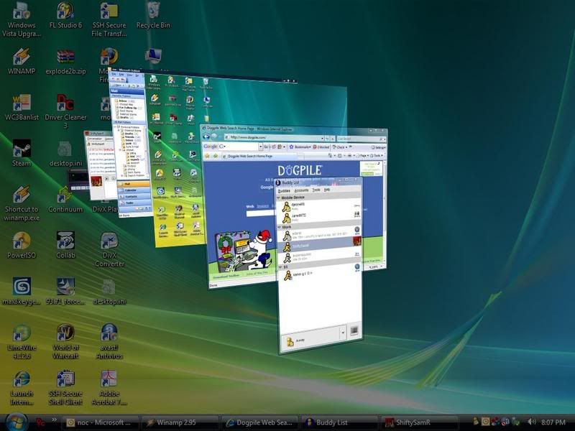
Task: Select the highlighted ShiftySamR buddy row
Action: (x=319, y=245)
